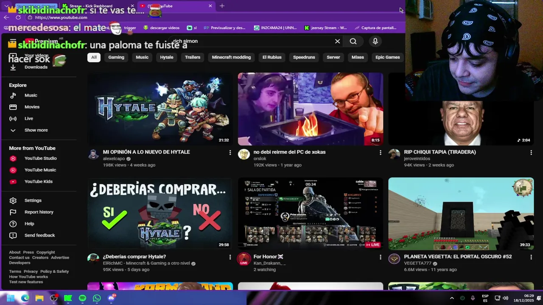This screenshot has width=543, height=305.
Task: Play the Hytale opinion video thumbnail
Action: (160, 109)
